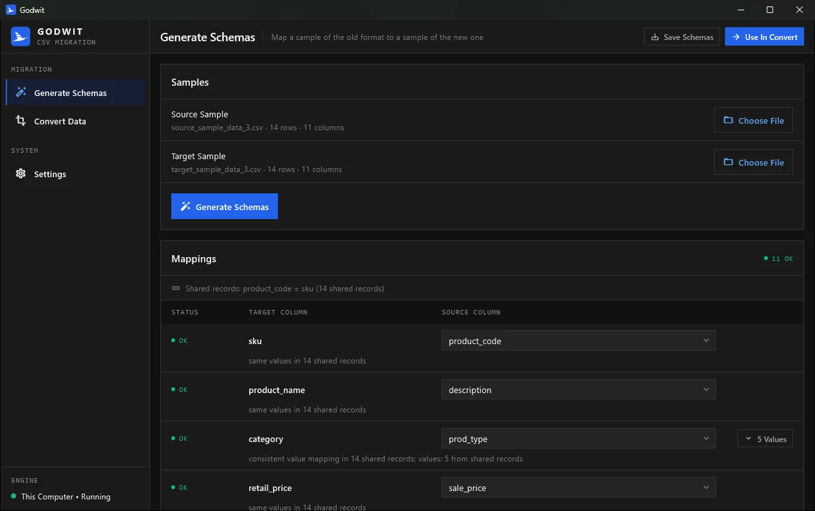This screenshot has height=511, width=815.
Task: Click wand icon on blue Generate Schemas button
Action: click(x=185, y=207)
